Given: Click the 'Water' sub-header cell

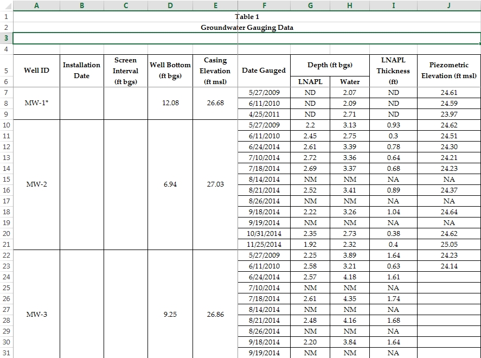Looking at the screenshot, I should click(x=350, y=81).
